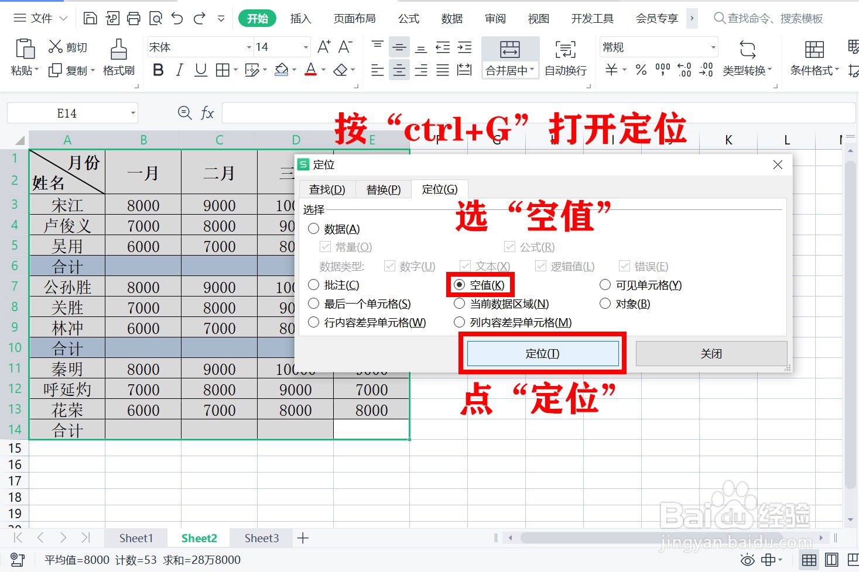Click the Redo arrow icon
Viewport: 859px width, 572px height.
(x=199, y=18)
